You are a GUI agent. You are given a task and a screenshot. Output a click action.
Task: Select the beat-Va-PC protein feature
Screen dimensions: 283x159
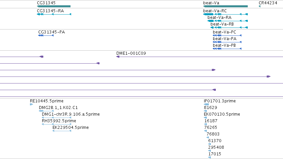227,35
